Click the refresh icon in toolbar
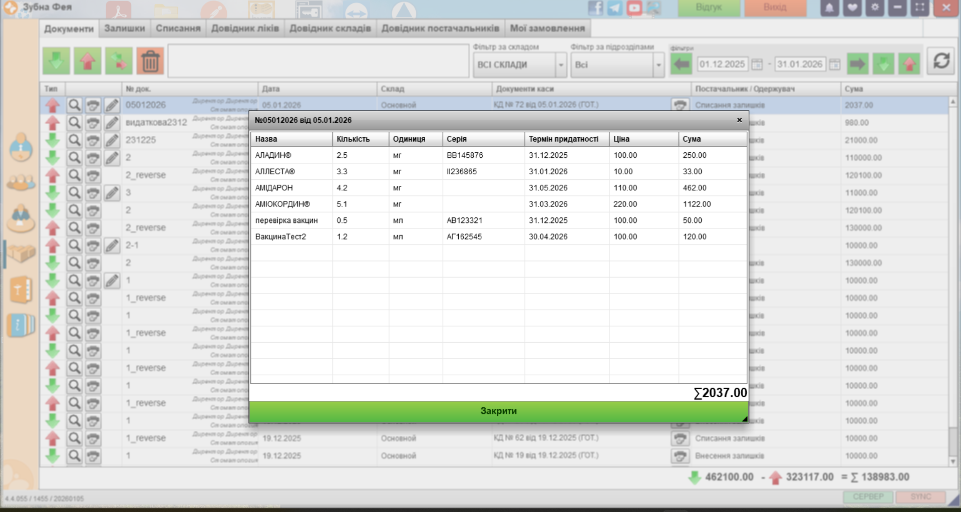Image resolution: width=961 pixels, height=512 pixels. pyautogui.click(x=941, y=61)
